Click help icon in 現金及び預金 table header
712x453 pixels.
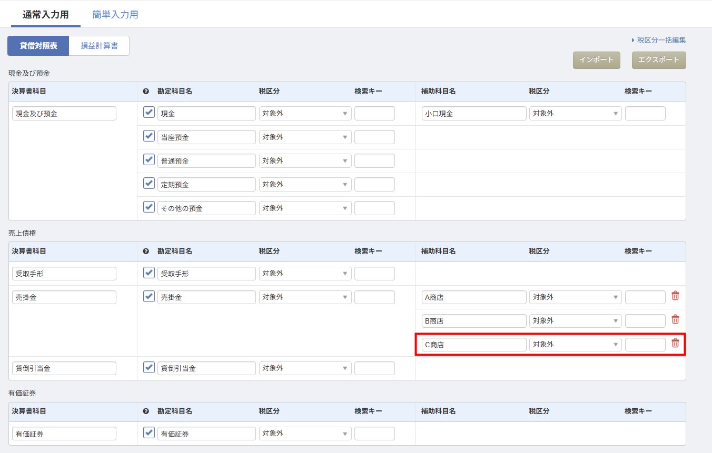146,92
